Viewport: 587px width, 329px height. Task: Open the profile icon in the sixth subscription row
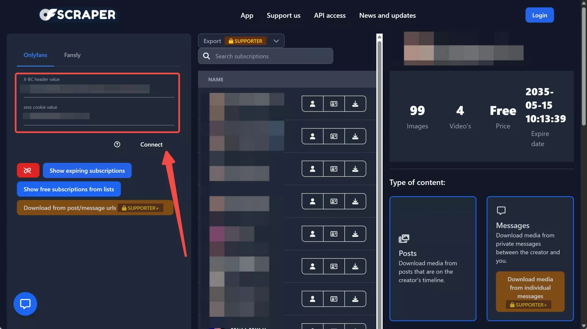click(312, 266)
